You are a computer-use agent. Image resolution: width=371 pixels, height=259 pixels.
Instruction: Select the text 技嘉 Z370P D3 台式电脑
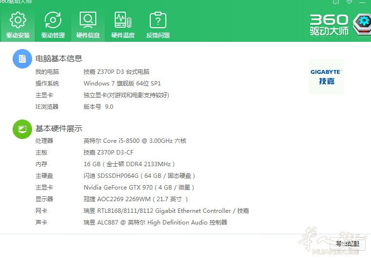[116, 71]
